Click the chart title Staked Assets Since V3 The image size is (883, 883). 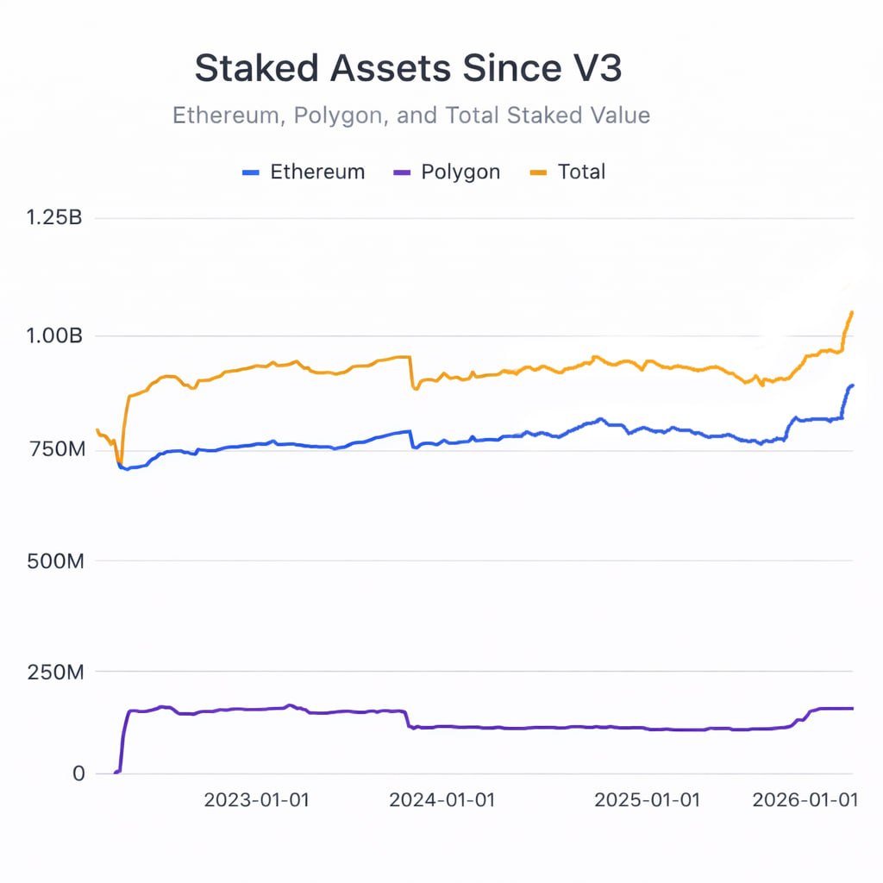pyautogui.click(x=408, y=69)
